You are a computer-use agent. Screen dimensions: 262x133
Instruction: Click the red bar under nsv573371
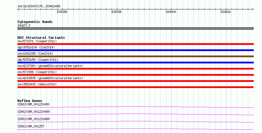point(135,44)
